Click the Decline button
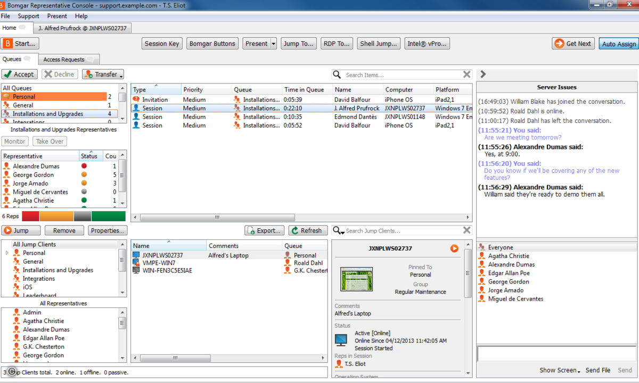This screenshot has height=383, width=639. [60, 74]
